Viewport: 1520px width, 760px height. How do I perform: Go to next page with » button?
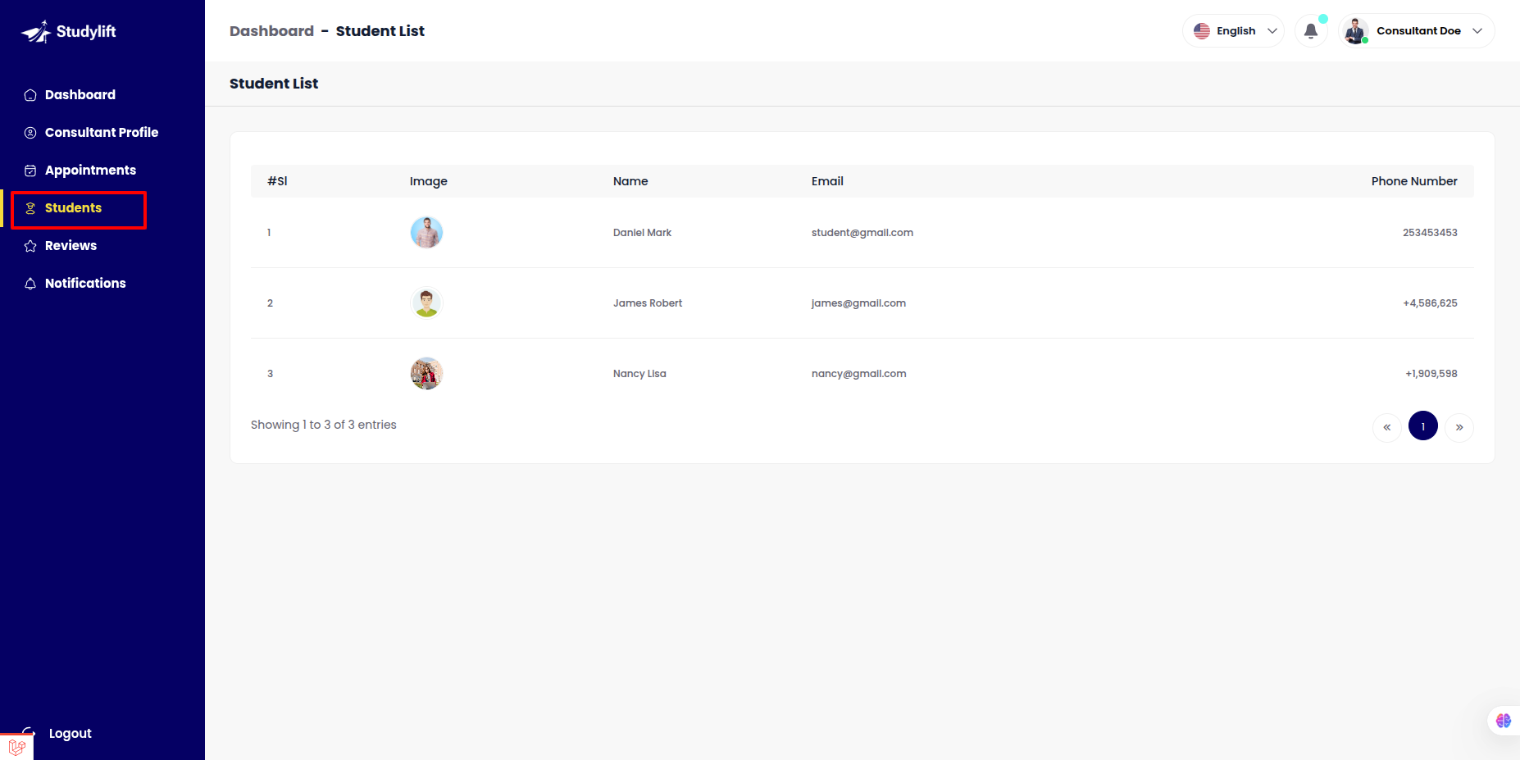(x=1459, y=427)
